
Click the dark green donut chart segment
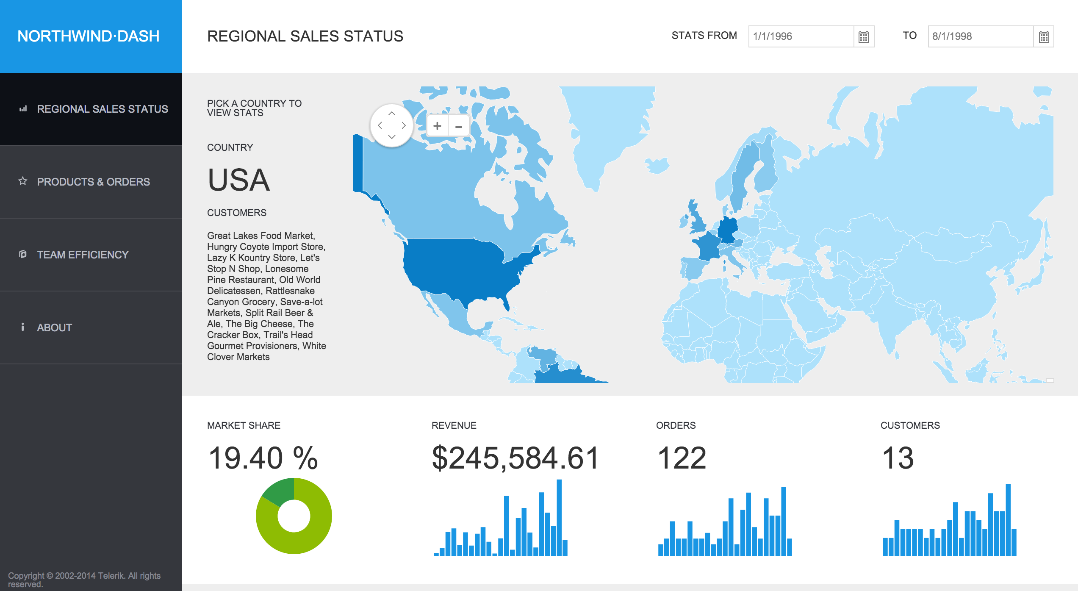tap(280, 491)
